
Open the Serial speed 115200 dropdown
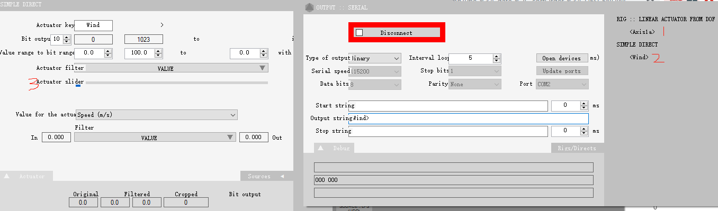pyautogui.click(x=375, y=71)
